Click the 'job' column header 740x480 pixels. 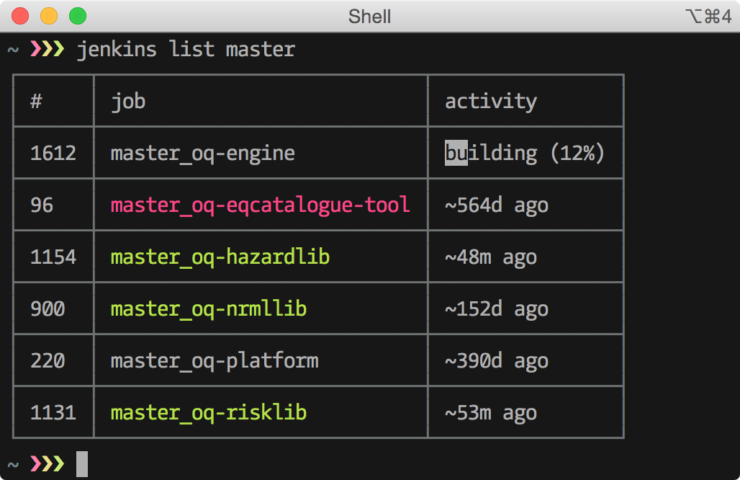coord(128,102)
